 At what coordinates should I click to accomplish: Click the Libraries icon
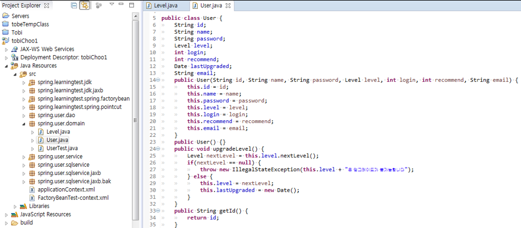pos(23,206)
